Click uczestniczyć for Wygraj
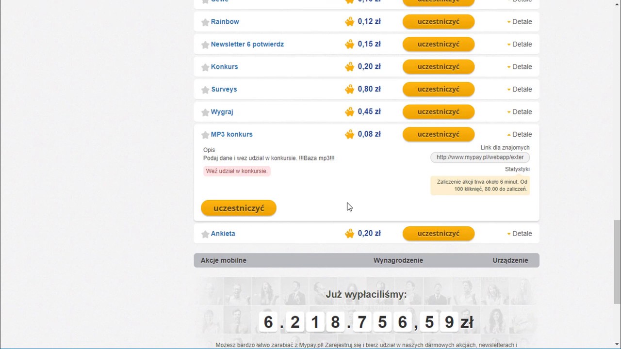621x349 pixels. pos(439,112)
